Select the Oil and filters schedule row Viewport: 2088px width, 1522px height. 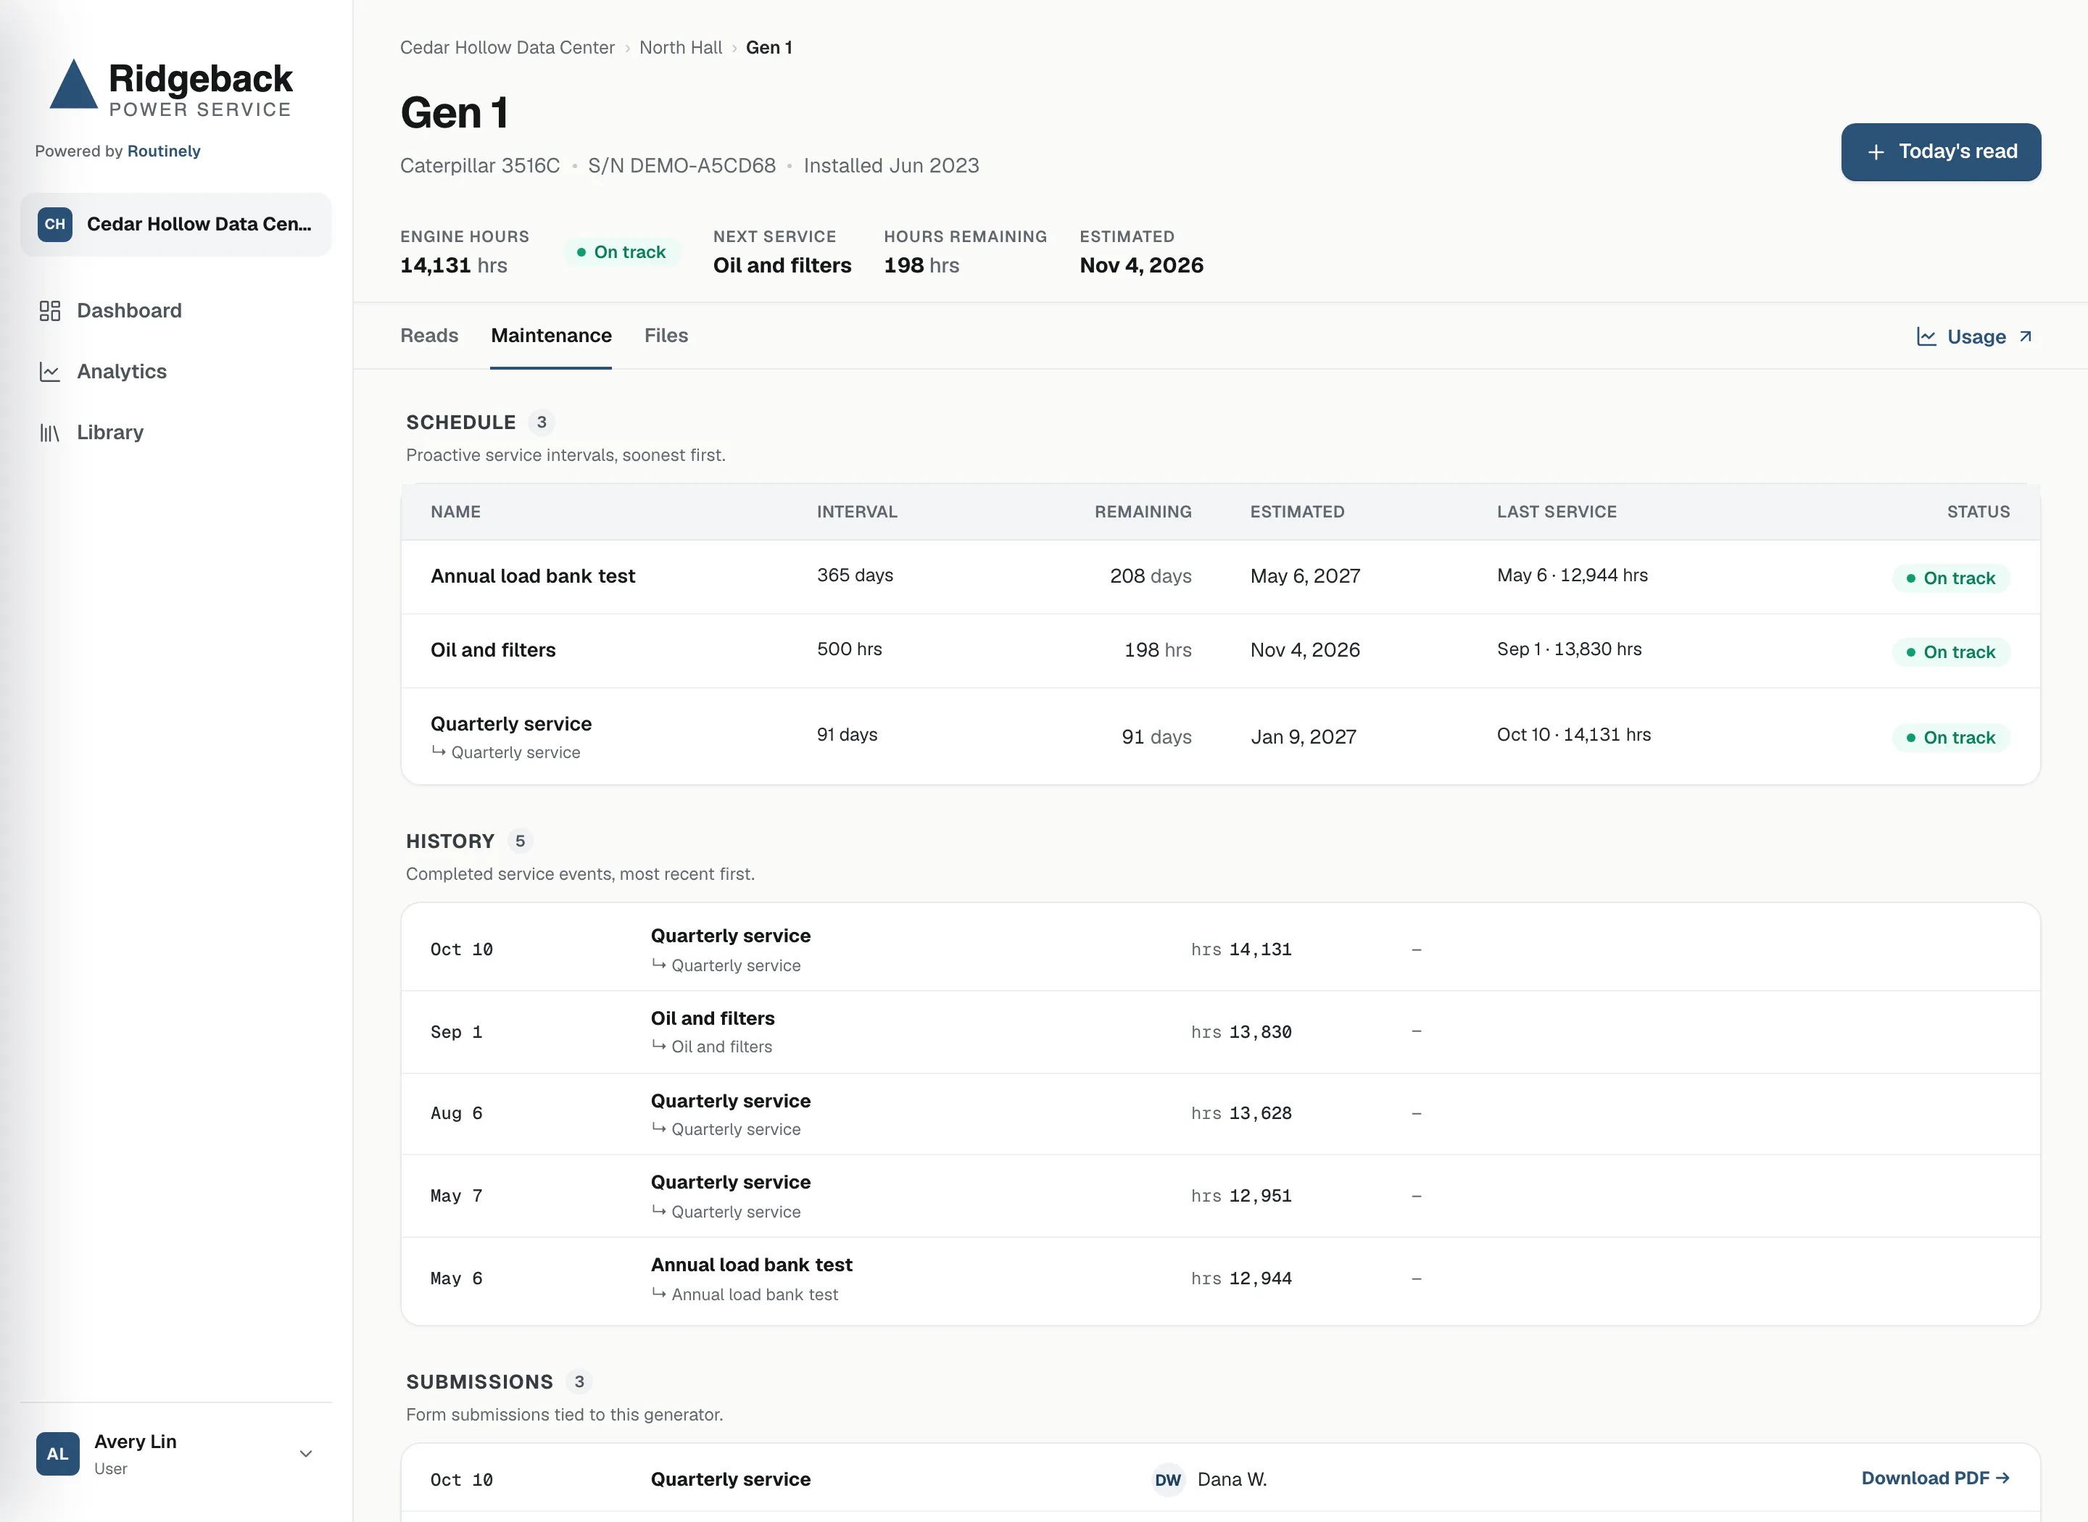(1220, 650)
